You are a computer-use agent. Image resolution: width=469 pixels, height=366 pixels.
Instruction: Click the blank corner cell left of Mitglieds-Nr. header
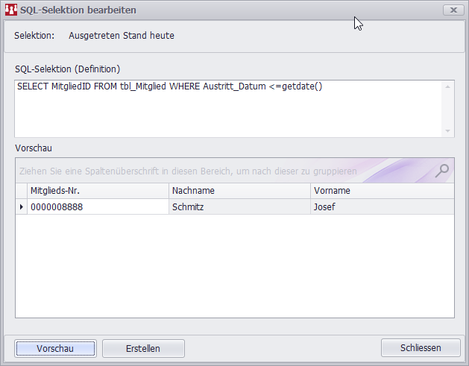(x=21, y=191)
